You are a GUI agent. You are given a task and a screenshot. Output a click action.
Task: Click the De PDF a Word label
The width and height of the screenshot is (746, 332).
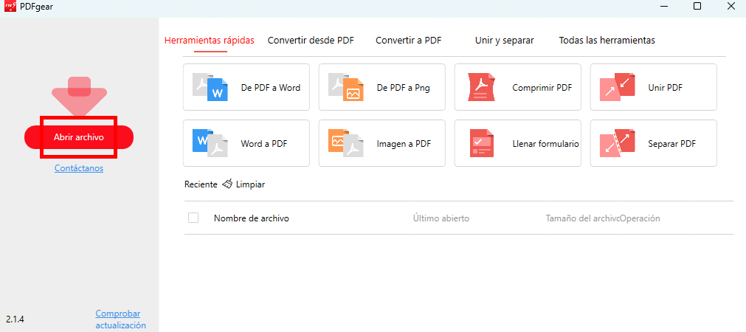pyautogui.click(x=271, y=88)
